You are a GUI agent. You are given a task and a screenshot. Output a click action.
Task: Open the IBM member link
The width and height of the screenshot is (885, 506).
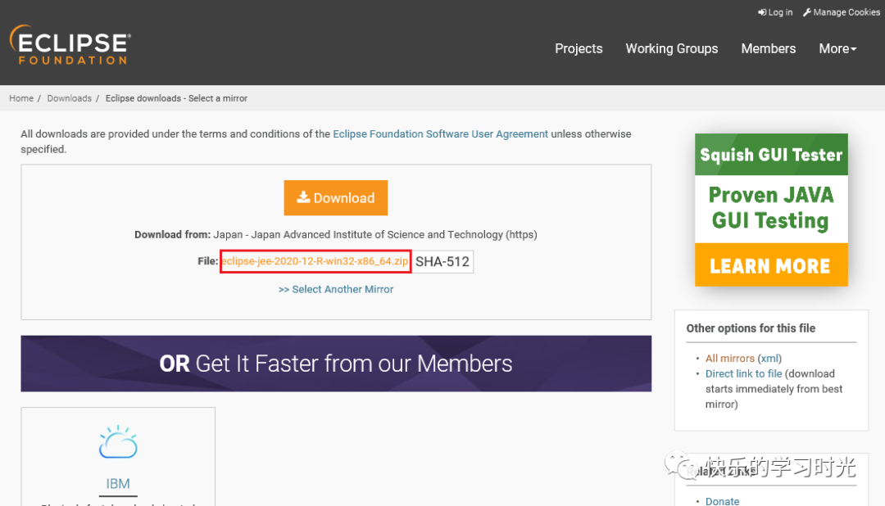(x=118, y=483)
